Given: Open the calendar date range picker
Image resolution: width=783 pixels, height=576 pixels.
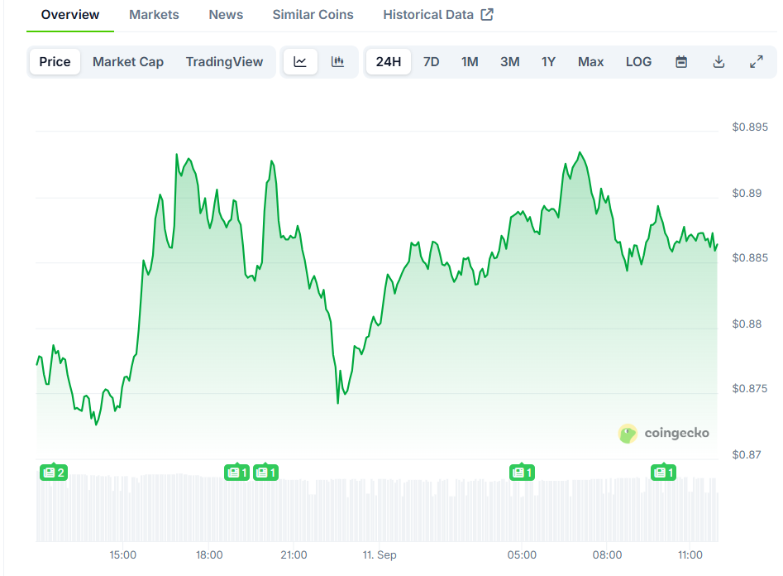Looking at the screenshot, I should click(681, 62).
